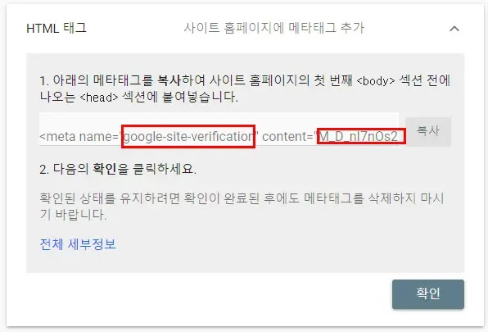Viewport: 488px width, 332px height.
Task: Click the google-site-verification highlighted text
Action: 188,136
